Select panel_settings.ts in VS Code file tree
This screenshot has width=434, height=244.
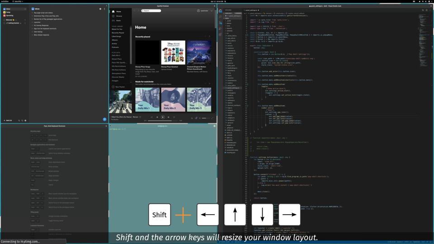[x=233, y=88]
